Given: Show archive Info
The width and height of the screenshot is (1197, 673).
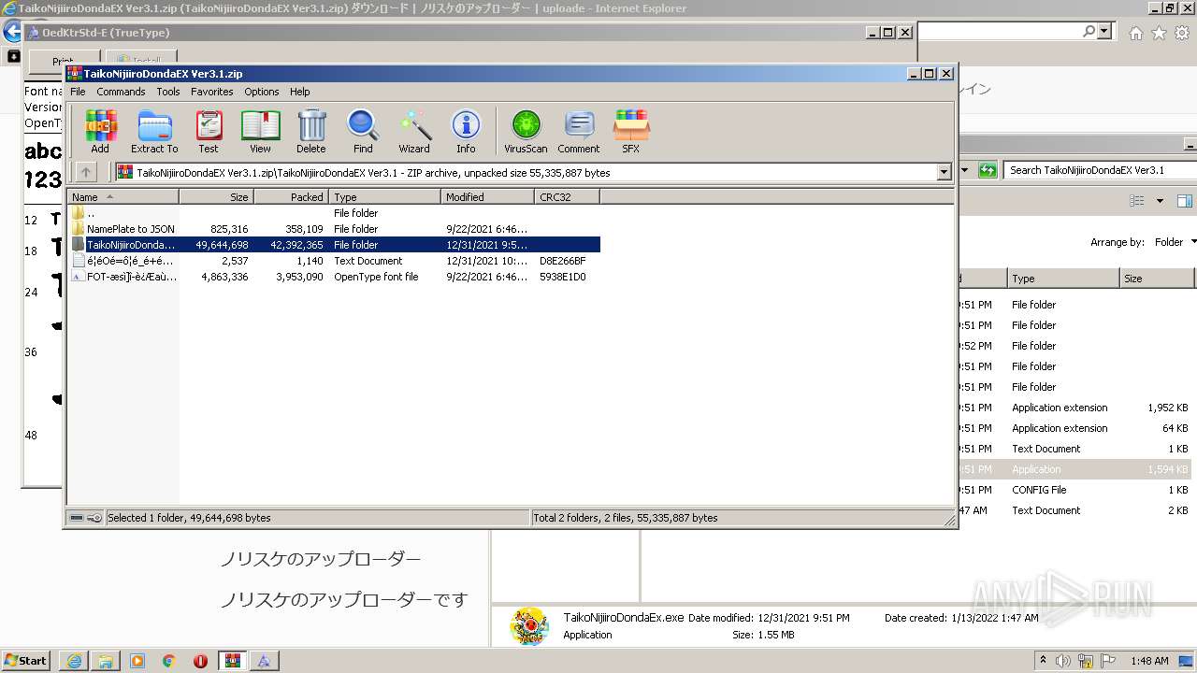Looking at the screenshot, I should point(466,131).
